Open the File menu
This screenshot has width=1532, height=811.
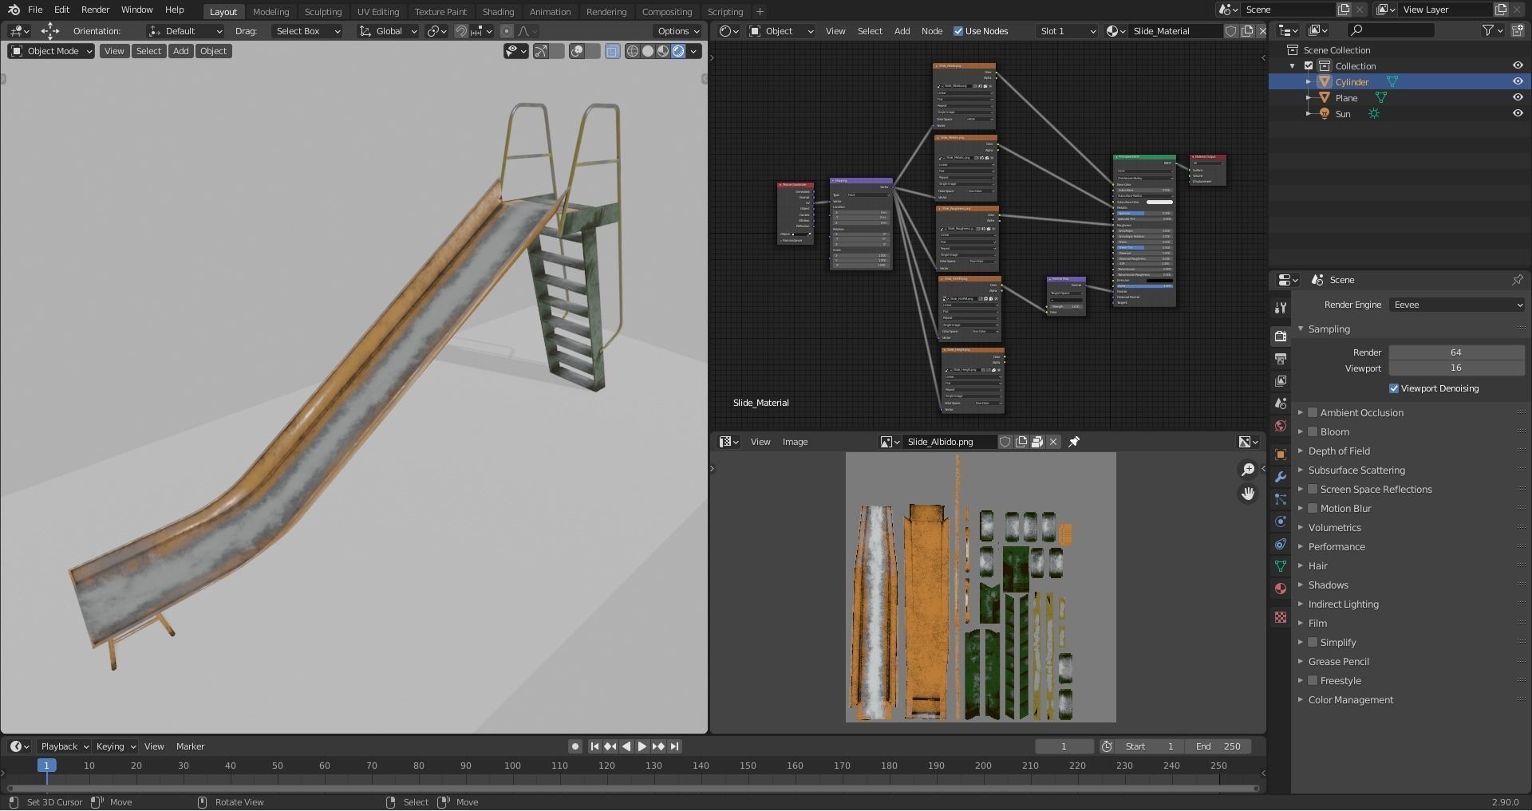(x=35, y=10)
